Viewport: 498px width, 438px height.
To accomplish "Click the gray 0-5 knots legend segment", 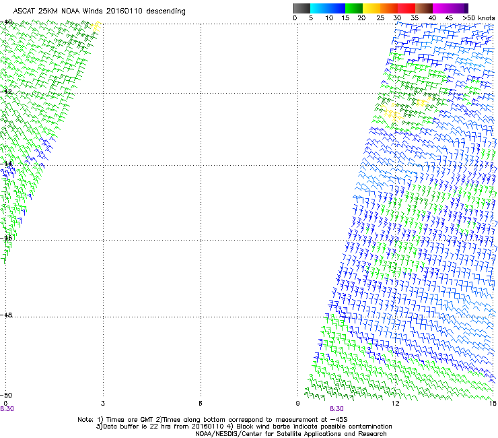I will click(x=301, y=8).
